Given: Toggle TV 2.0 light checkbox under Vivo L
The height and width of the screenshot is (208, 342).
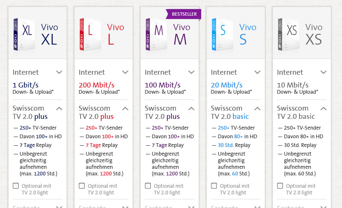Looking at the screenshot, I should [82, 186].
